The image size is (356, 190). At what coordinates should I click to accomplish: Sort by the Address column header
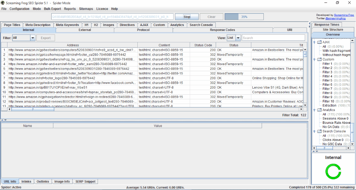click(73, 45)
